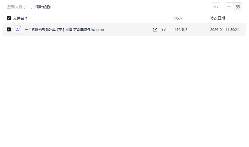This screenshot has width=249, height=147.
Task: Click the purple epub book file icon
Action: (x=18, y=29)
